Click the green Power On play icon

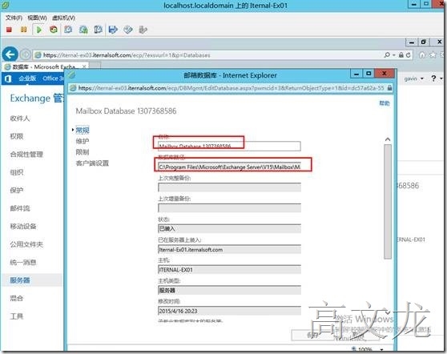point(38,30)
